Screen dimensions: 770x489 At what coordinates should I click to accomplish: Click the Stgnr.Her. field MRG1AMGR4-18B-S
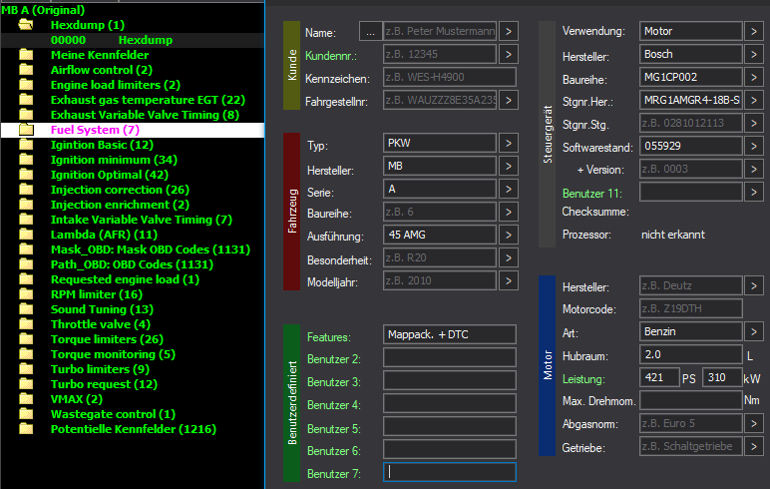[690, 100]
